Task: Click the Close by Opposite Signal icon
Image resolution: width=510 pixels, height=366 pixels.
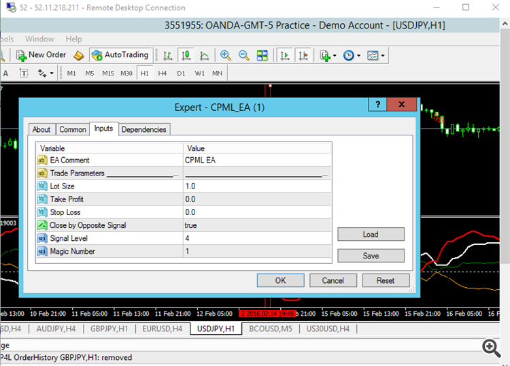Action: click(42, 225)
